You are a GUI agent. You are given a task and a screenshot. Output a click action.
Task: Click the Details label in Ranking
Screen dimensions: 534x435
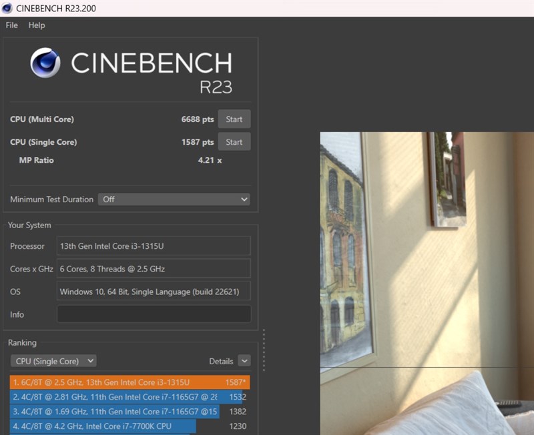pos(221,362)
